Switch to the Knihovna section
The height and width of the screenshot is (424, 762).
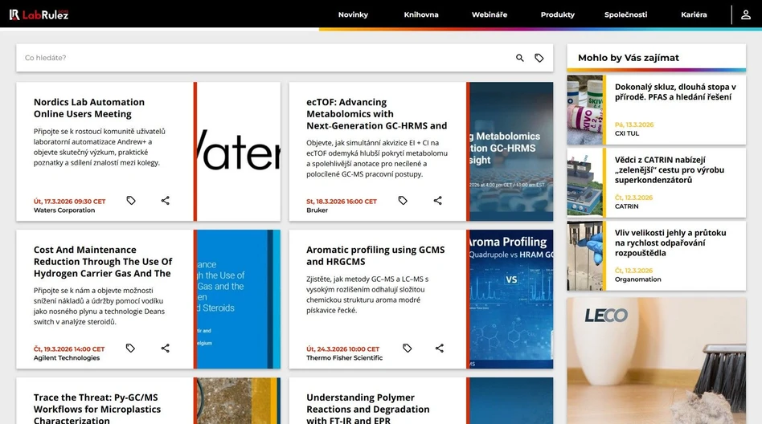coord(421,14)
